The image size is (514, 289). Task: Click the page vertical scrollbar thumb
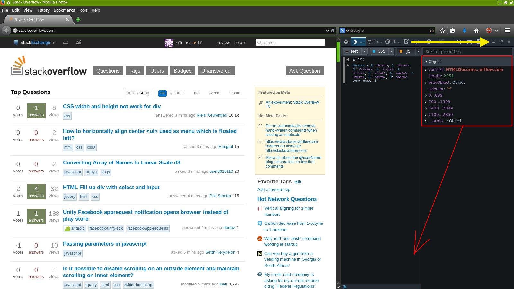(x=338, y=52)
